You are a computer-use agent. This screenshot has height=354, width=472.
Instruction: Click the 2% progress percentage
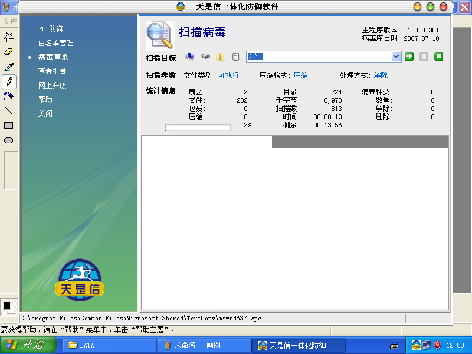tap(247, 125)
